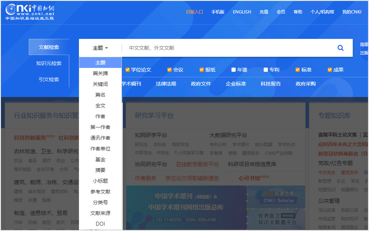Pick 分类号 search field option
This screenshot has width=369, height=231.
click(x=100, y=202)
